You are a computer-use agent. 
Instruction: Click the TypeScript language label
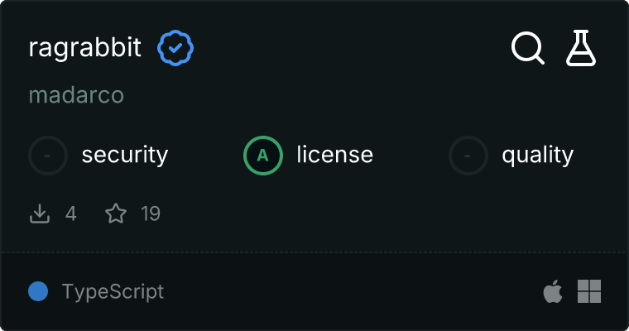(x=113, y=291)
